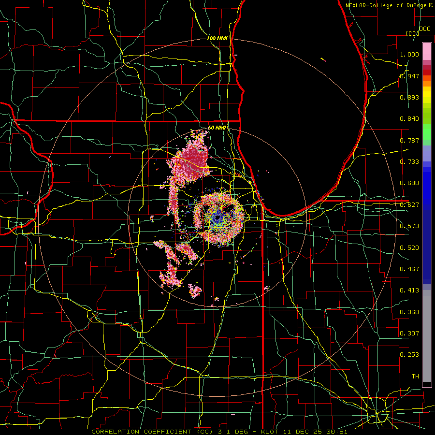Select the 0.893 legend value
Image resolution: width=435 pixels, height=435 pixels.
click(x=409, y=97)
